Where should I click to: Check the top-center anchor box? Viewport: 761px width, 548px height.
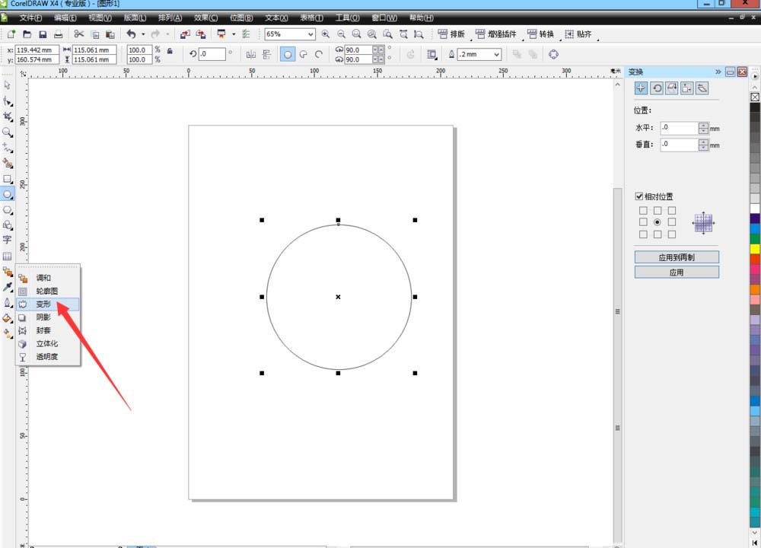click(x=658, y=210)
